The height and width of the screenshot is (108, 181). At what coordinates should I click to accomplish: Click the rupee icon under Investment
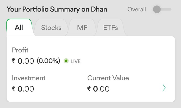point(13,88)
